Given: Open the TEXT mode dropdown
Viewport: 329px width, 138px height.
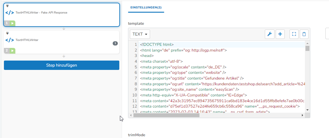Looking at the screenshot, I should 140,34.
